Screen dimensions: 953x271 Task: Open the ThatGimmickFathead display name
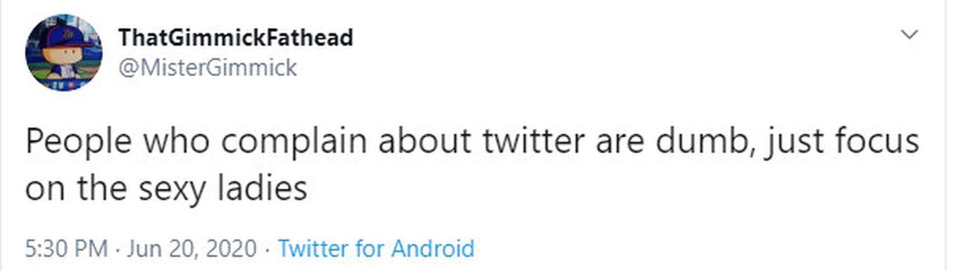[235, 38]
